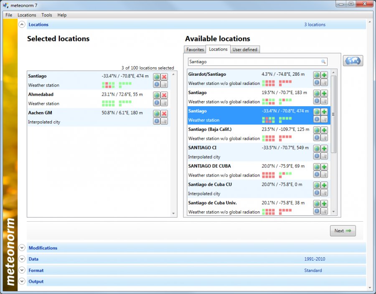This screenshot has width=376, height=294.
Task: Click the available locations scrollbar thumb
Action: [x=333, y=114]
